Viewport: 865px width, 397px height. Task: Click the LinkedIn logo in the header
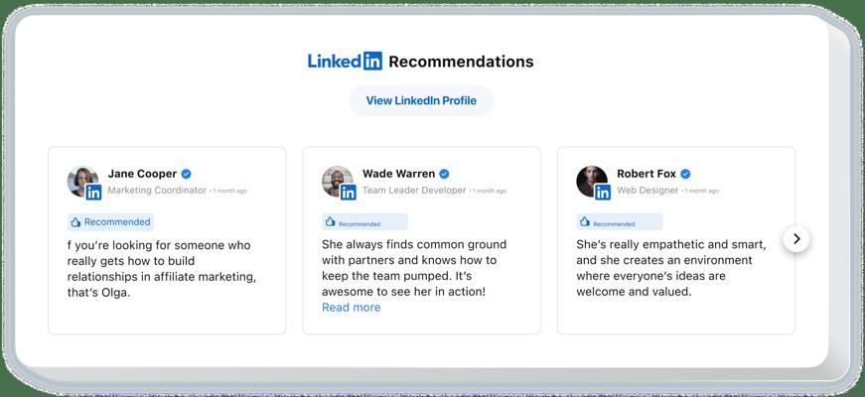pyautogui.click(x=345, y=62)
